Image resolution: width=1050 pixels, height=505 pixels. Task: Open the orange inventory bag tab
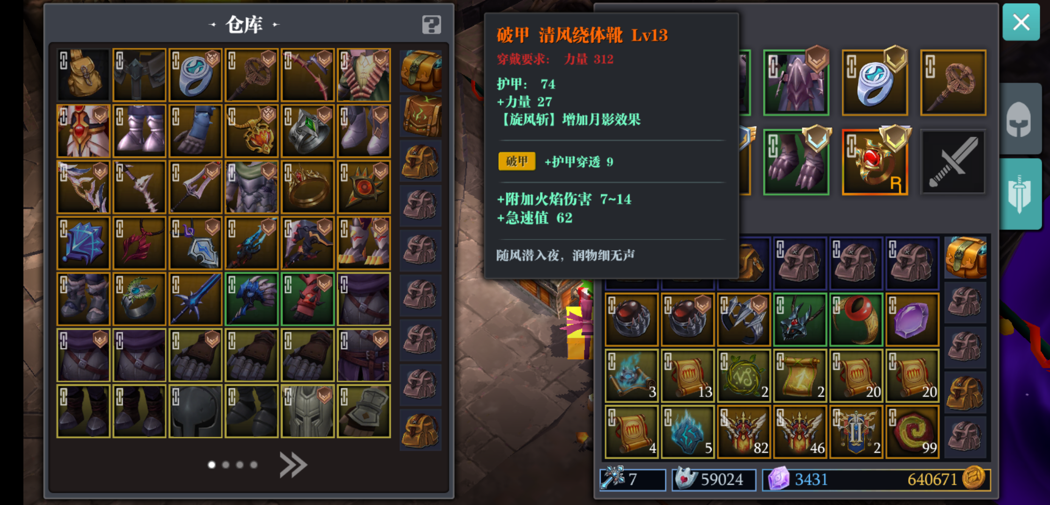point(965,257)
